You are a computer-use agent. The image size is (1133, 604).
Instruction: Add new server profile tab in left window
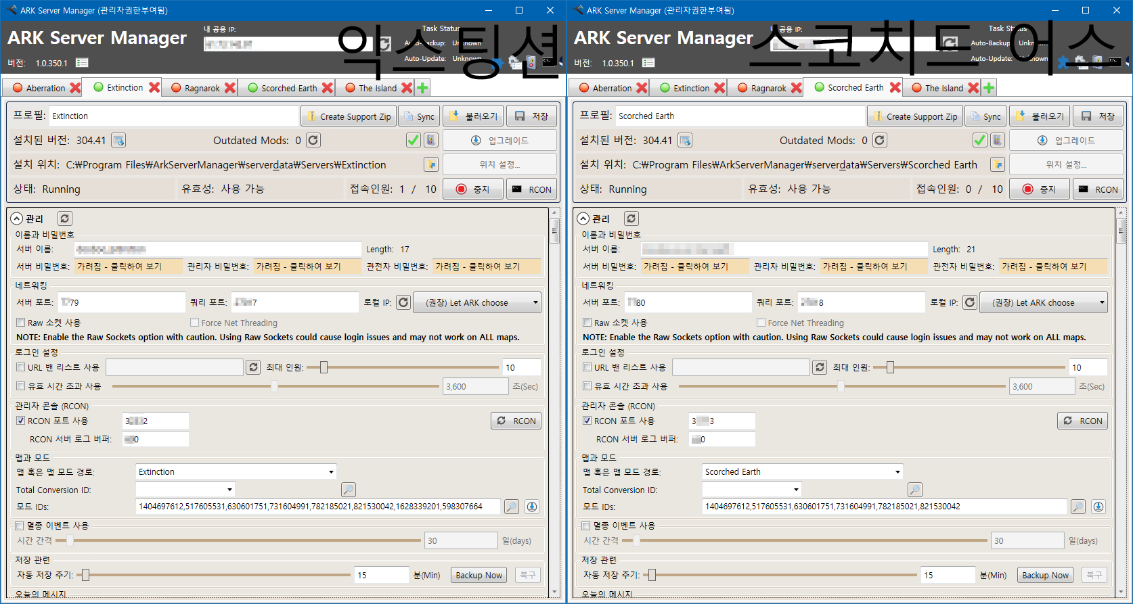422,88
